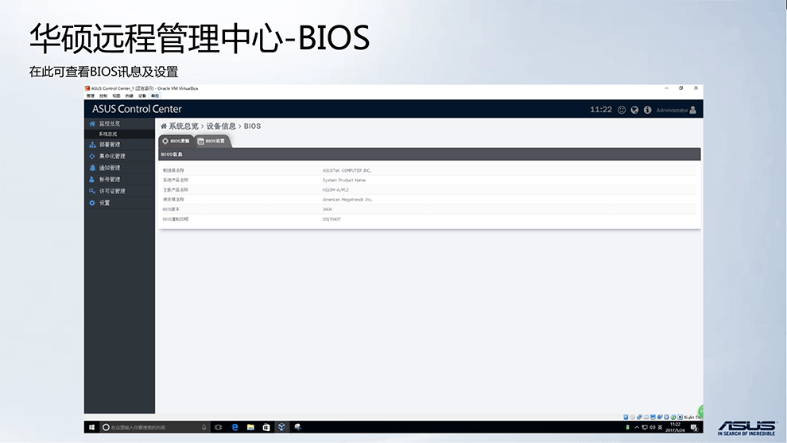
Task: Open the Store icon on the taskbar
Action: pyautogui.click(x=266, y=427)
